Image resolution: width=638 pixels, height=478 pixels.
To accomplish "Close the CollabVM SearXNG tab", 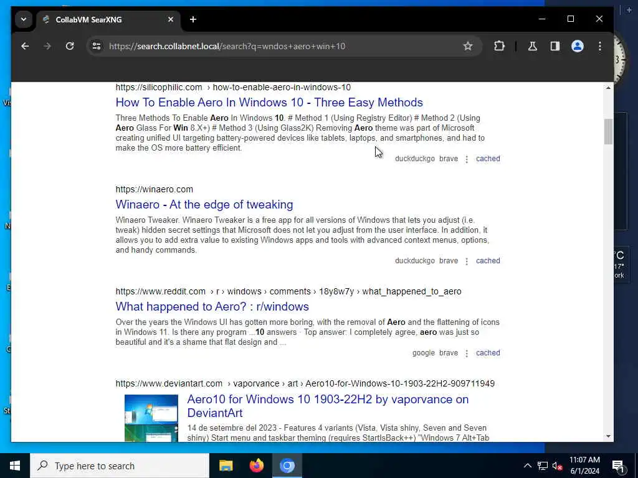I will 171,19.
